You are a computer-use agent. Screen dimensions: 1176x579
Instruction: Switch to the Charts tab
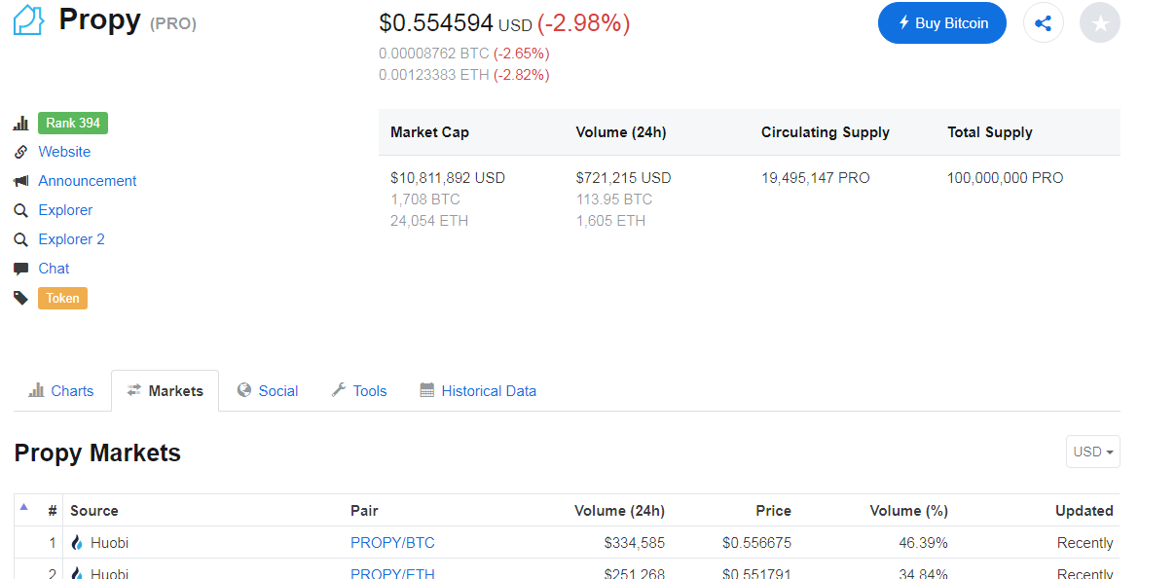pos(61,391)
